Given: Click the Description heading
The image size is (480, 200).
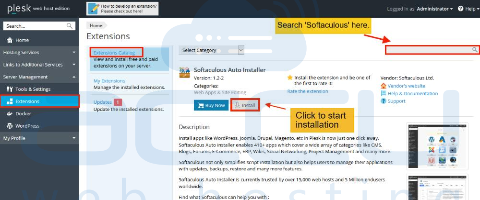Looking at the screenshot, I should [194, 127].
